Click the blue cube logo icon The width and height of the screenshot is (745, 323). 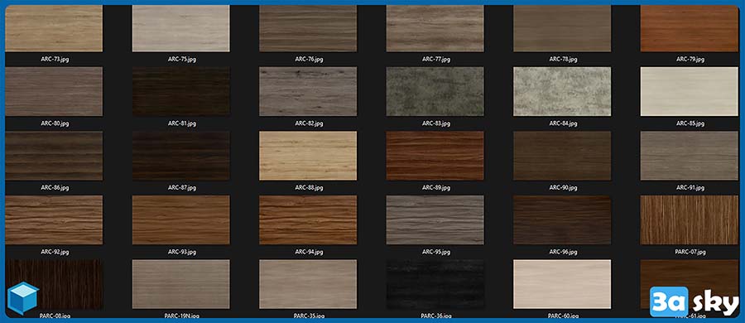(22, 298)
